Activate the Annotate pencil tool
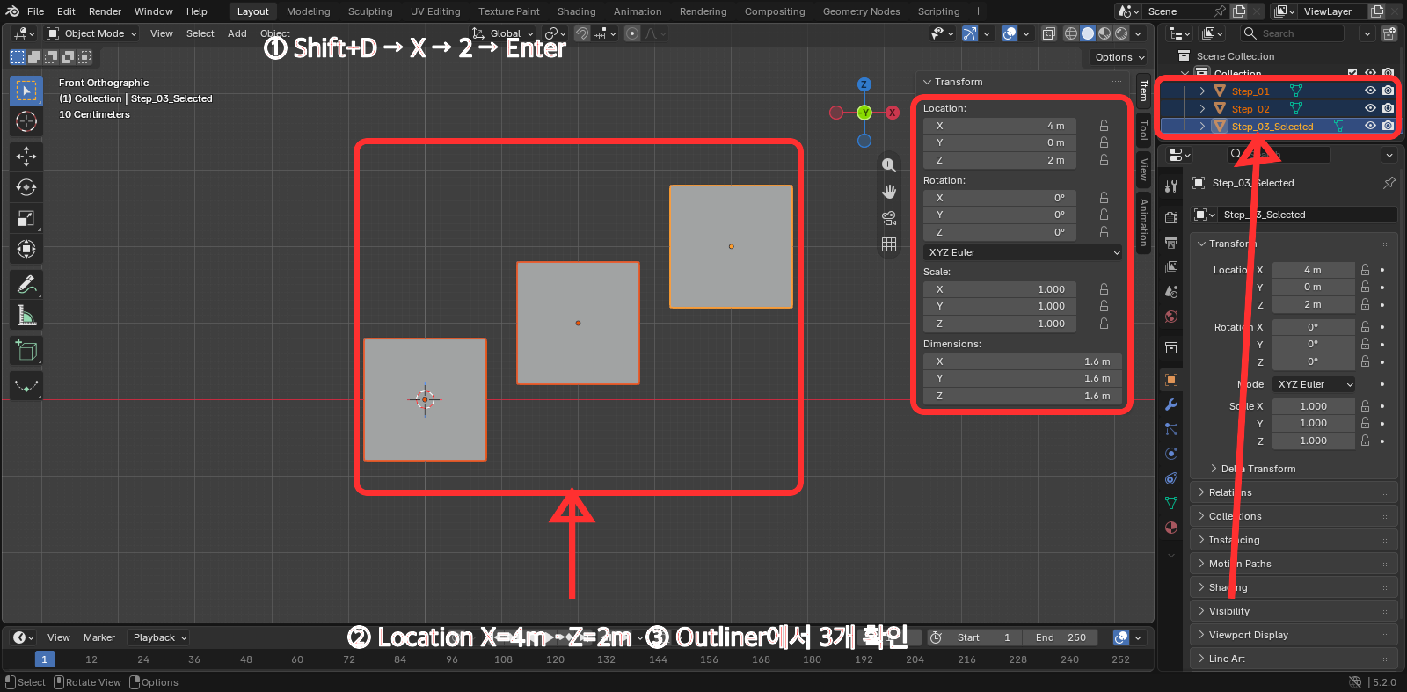The height and width of the screenshot is (692, 1407). pos(26,284)
